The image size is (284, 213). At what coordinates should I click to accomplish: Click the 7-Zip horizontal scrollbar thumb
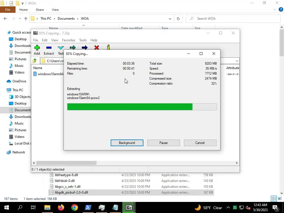(66, 163)
